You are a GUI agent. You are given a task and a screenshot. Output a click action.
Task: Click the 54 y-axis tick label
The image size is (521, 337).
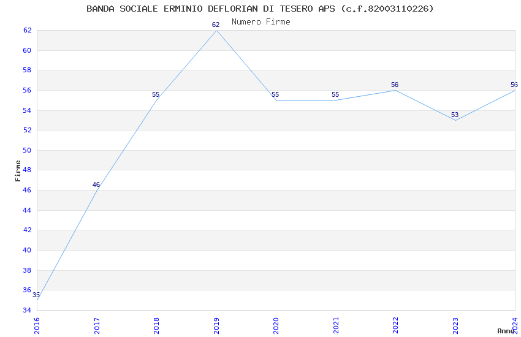[x=27, y=110]
